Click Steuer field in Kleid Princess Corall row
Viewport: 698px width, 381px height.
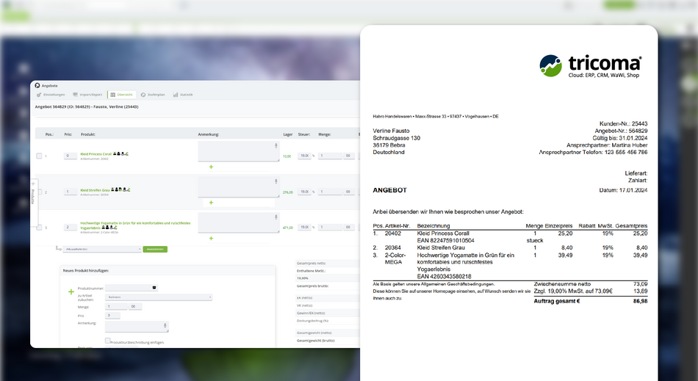304,156
